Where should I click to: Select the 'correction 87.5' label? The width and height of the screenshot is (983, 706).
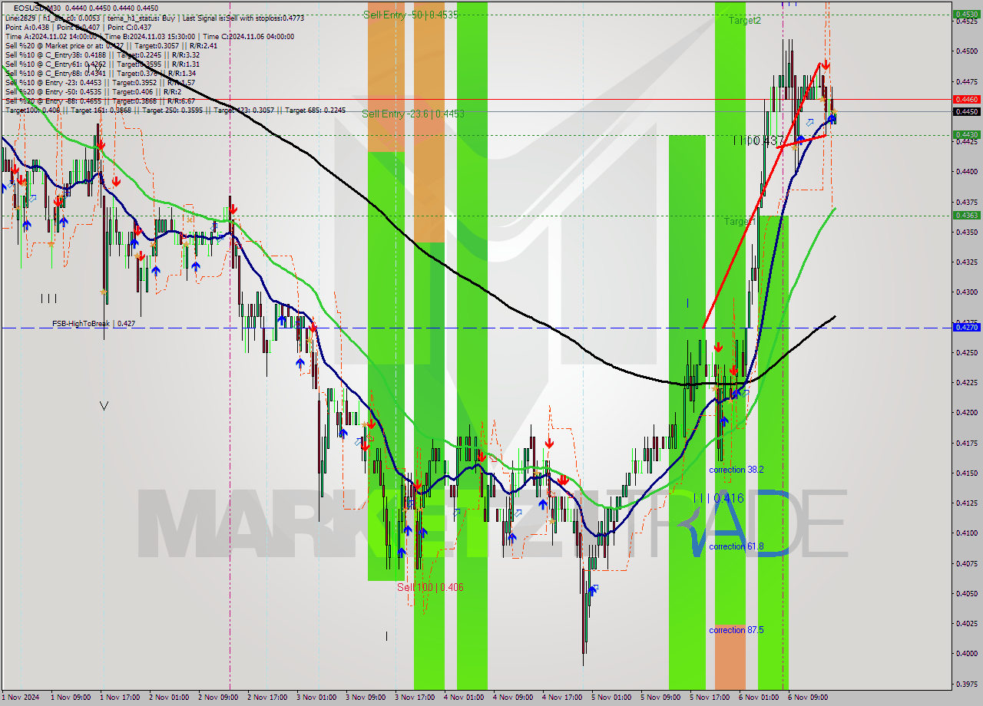tap(736, 630)
